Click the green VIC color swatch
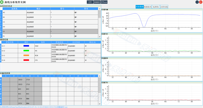The image size is (203, 108). (26, 51)
